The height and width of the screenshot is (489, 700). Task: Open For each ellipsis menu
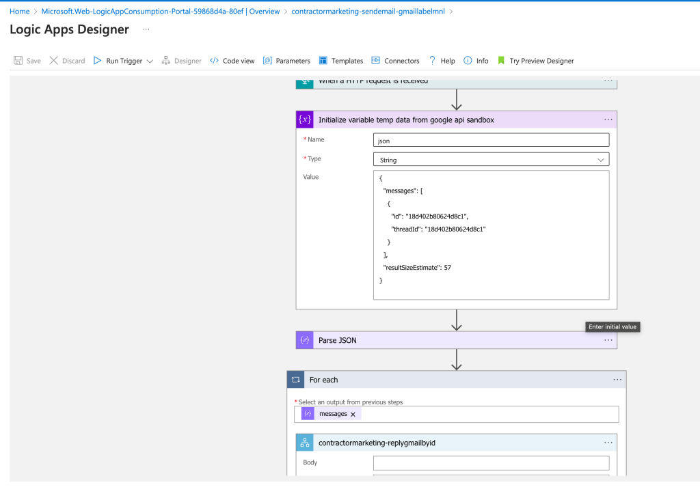tap(617, 380)
